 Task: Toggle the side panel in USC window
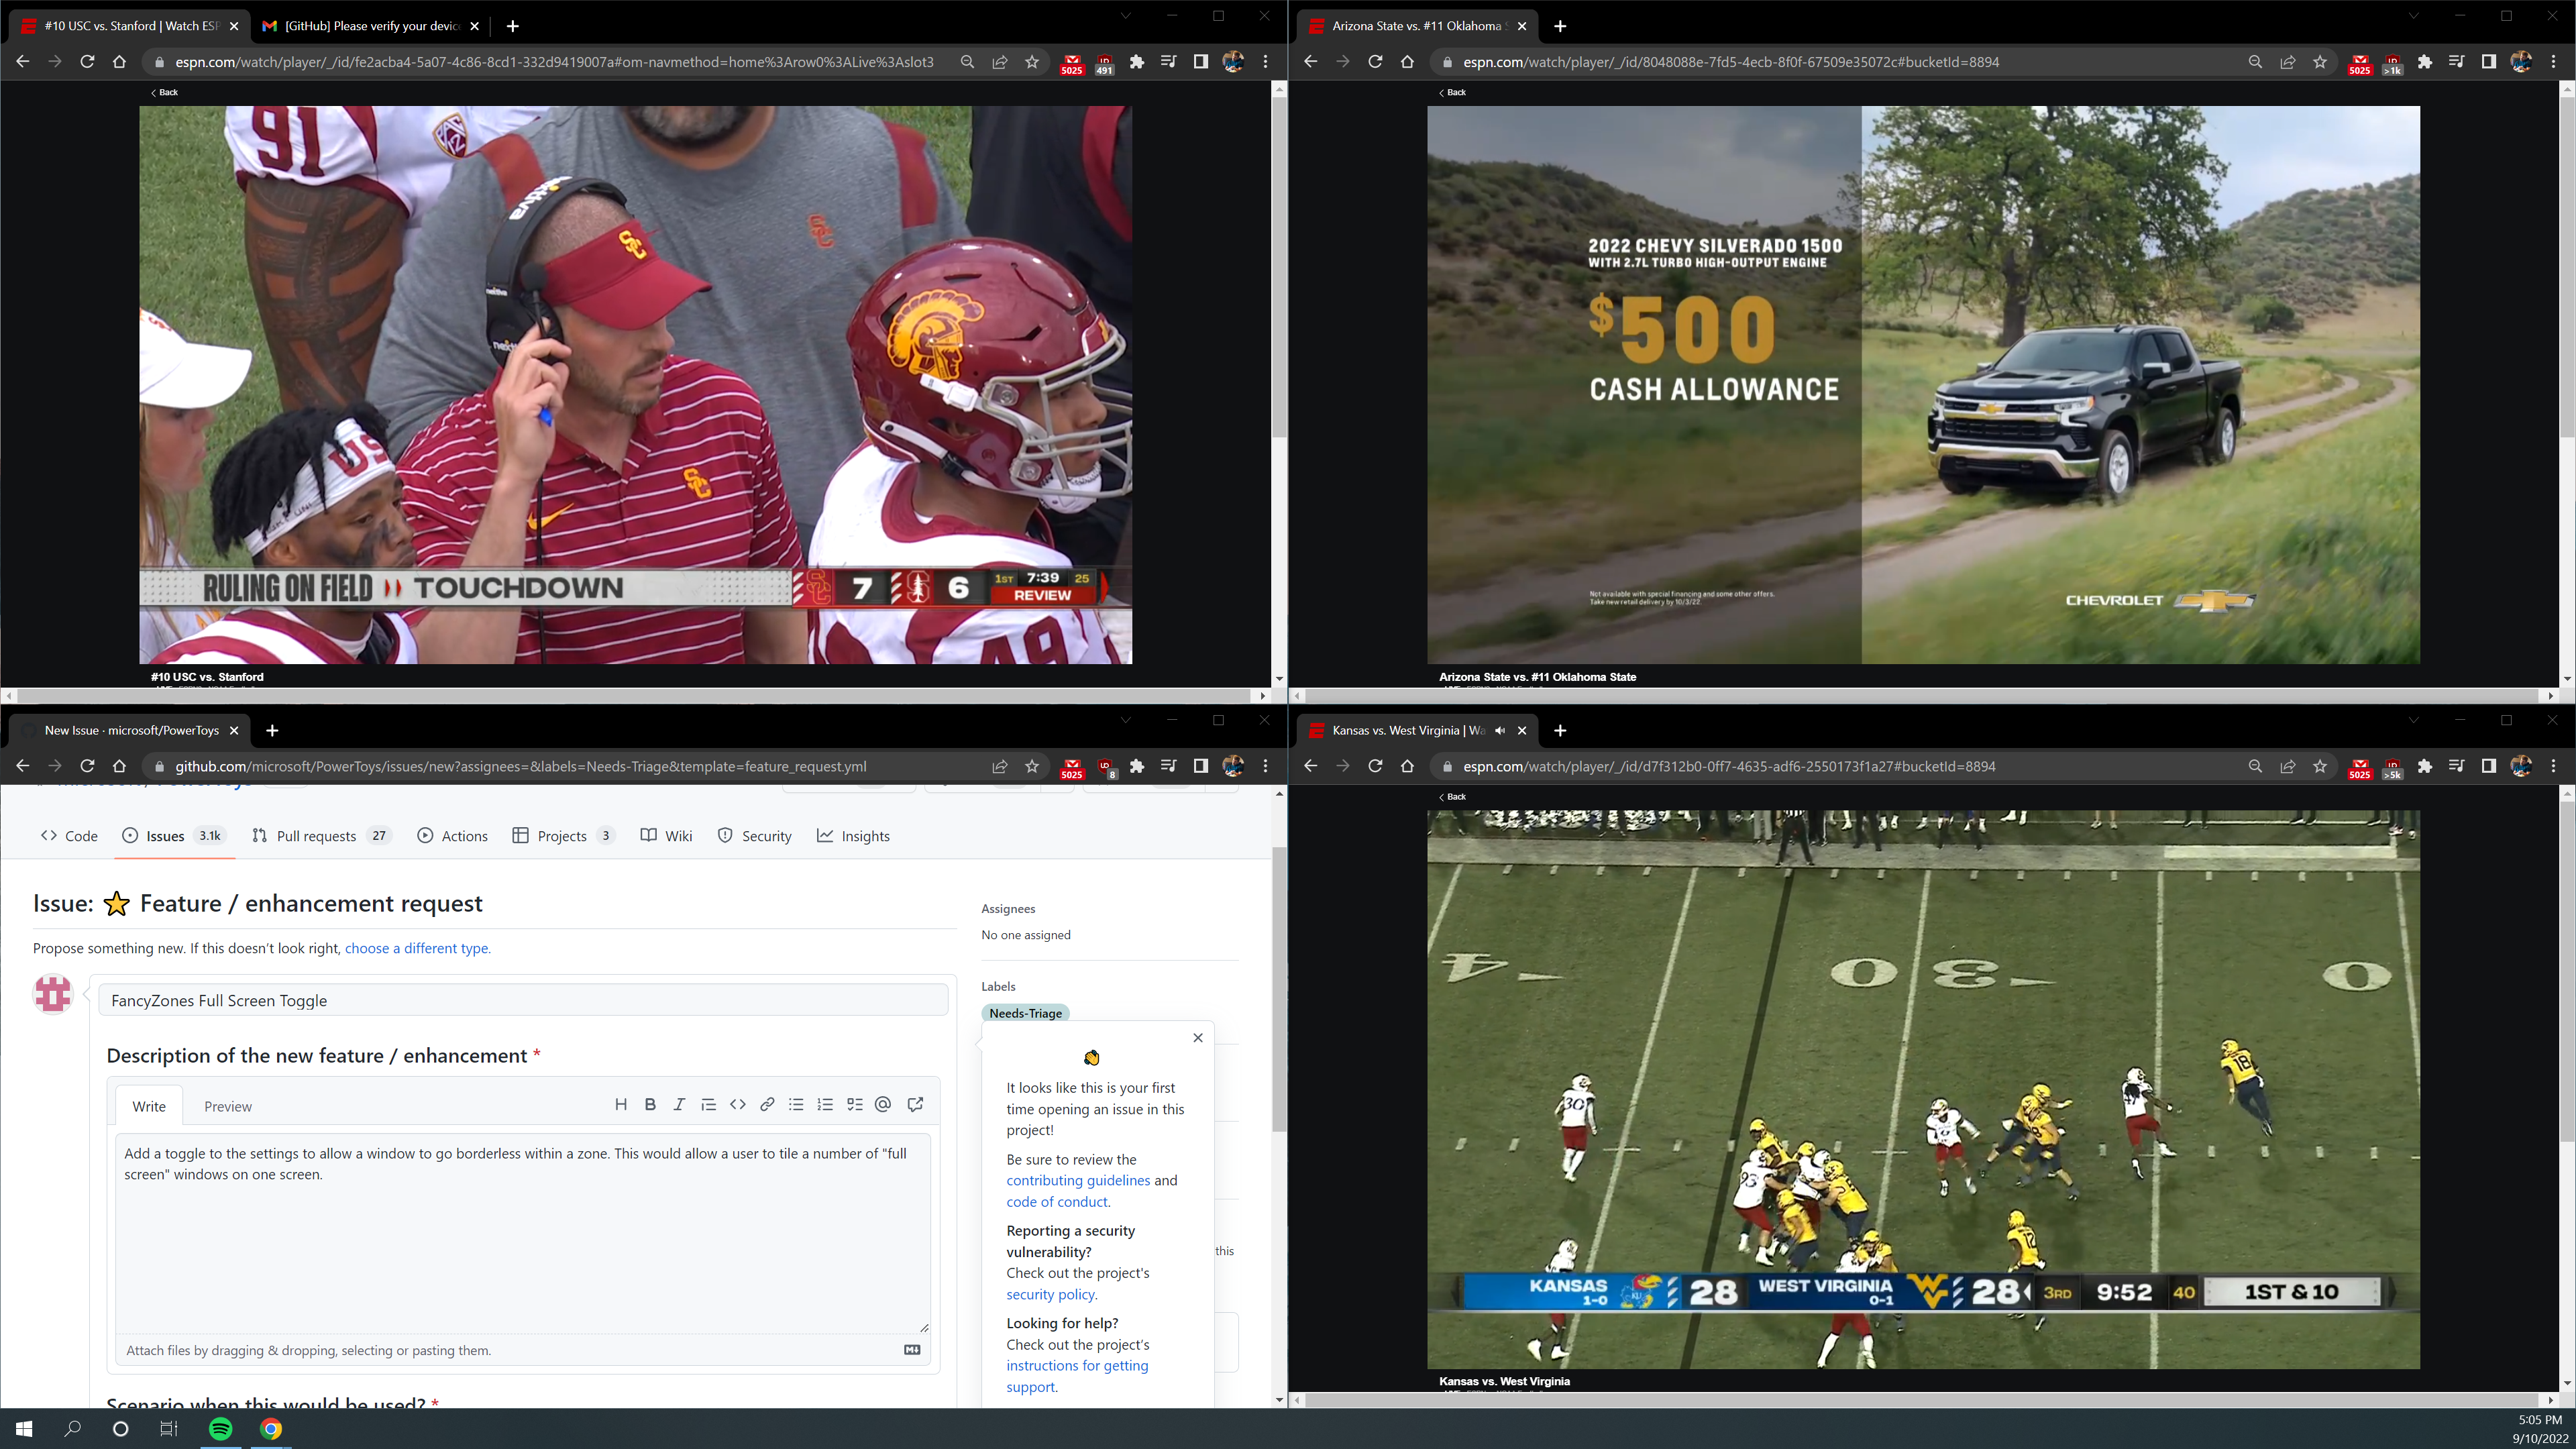click(x=1201, y=62)
